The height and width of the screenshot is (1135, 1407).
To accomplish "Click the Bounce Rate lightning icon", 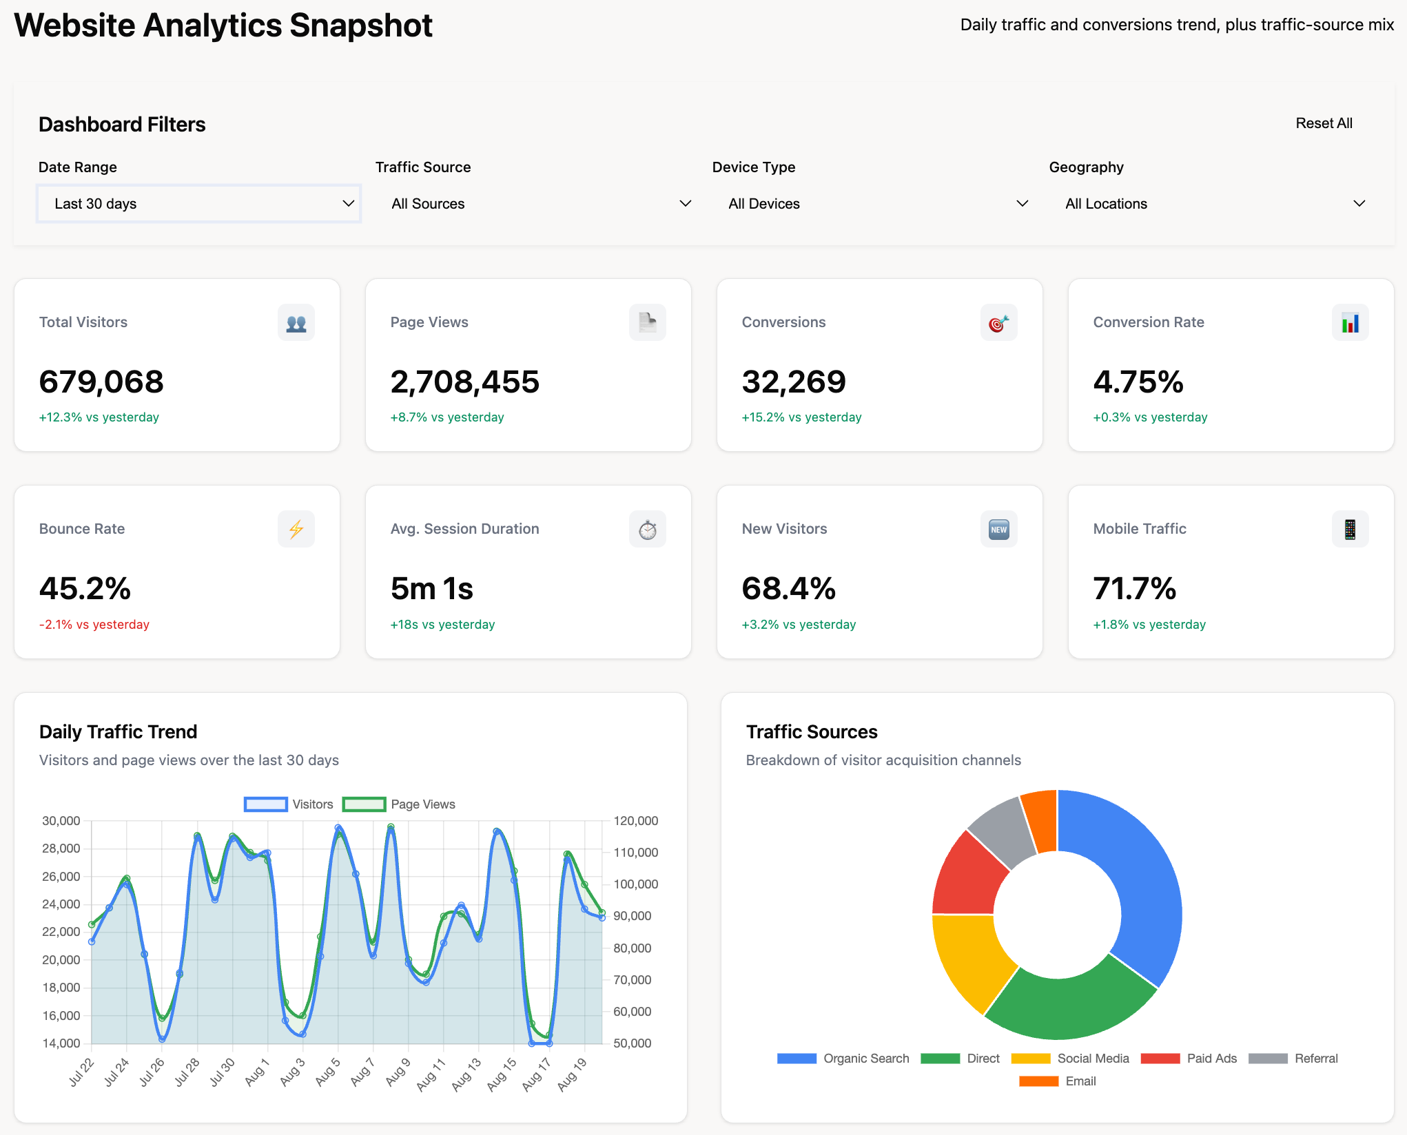I will (296, 529).
